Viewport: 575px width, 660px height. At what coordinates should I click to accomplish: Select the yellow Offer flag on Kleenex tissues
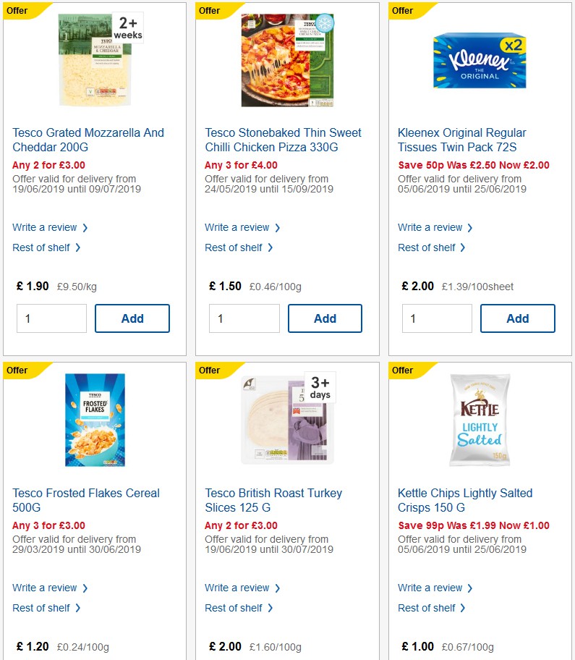(401, 11)
